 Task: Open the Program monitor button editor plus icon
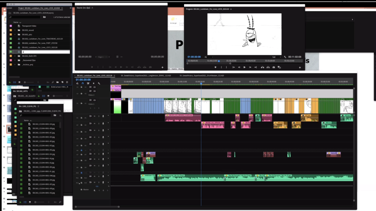click(x=300, y=68)
